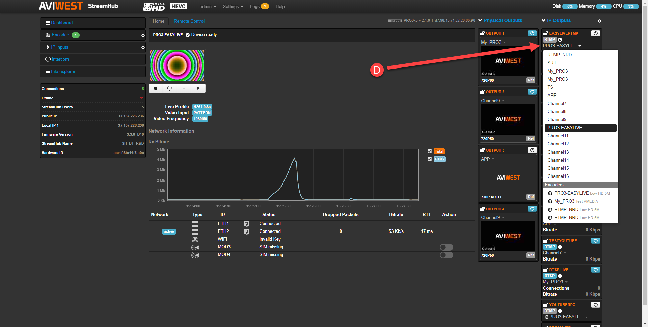Select PRO3-EASYLIVE Low-HD-5M encoder entry
Image resolution: width=648 pixels, height=327 pixels.
(580, 193)
